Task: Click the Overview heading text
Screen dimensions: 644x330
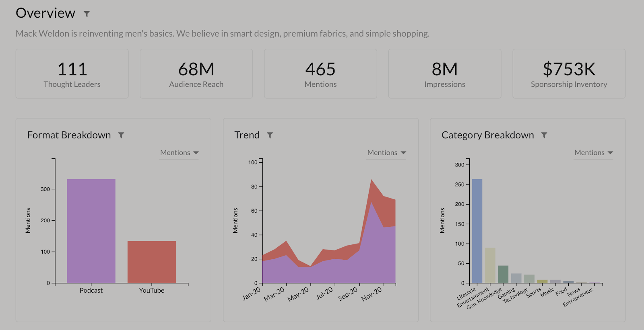Action: tap(45, 13)
